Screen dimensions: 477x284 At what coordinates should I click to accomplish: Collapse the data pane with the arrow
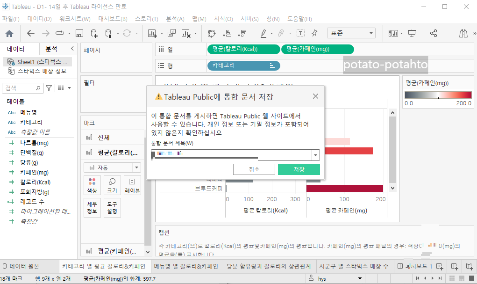tap(72, 49)
